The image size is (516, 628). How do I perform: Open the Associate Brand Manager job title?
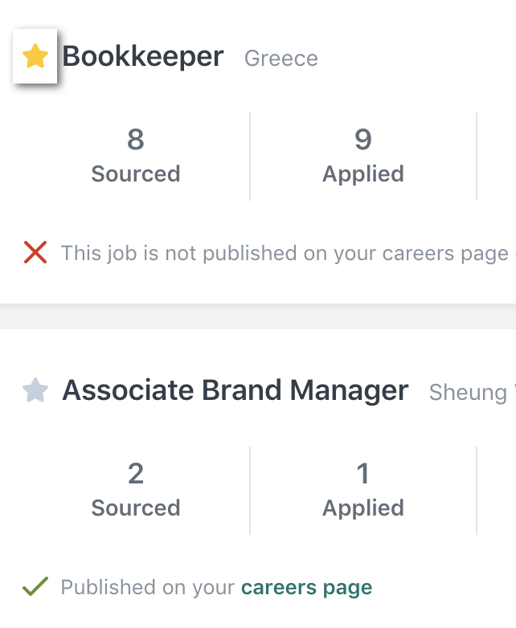click(235, 390)
